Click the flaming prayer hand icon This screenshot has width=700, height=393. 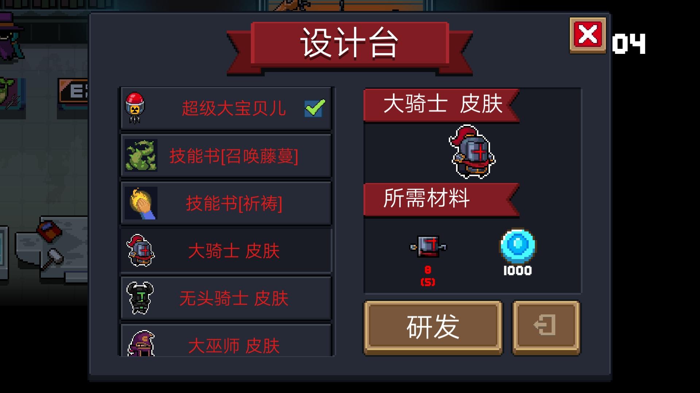[141, 203]
